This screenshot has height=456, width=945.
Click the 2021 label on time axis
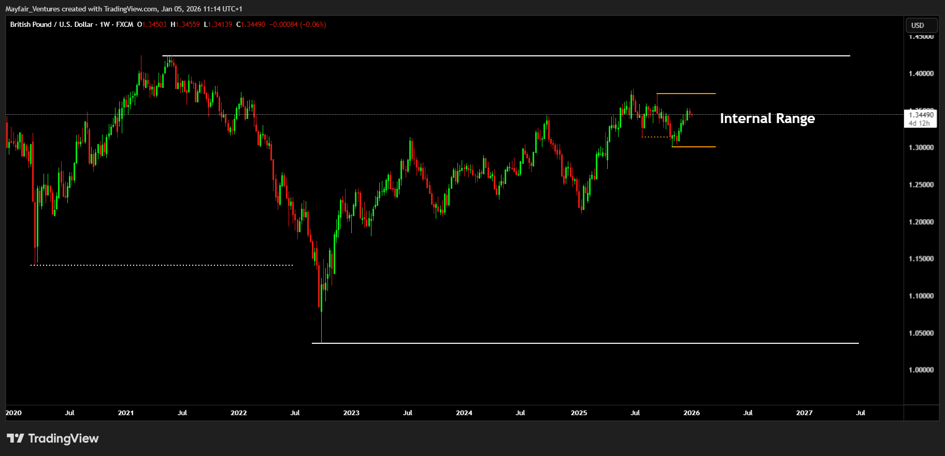(x=126, y=413)
